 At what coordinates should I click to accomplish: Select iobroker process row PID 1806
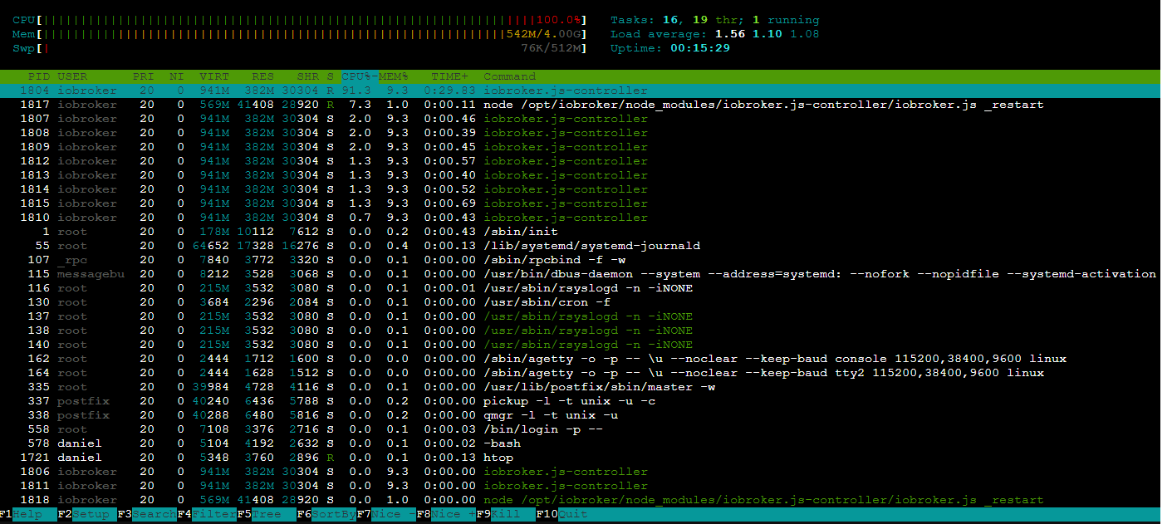pyautogui.click(x=580, y=472)
